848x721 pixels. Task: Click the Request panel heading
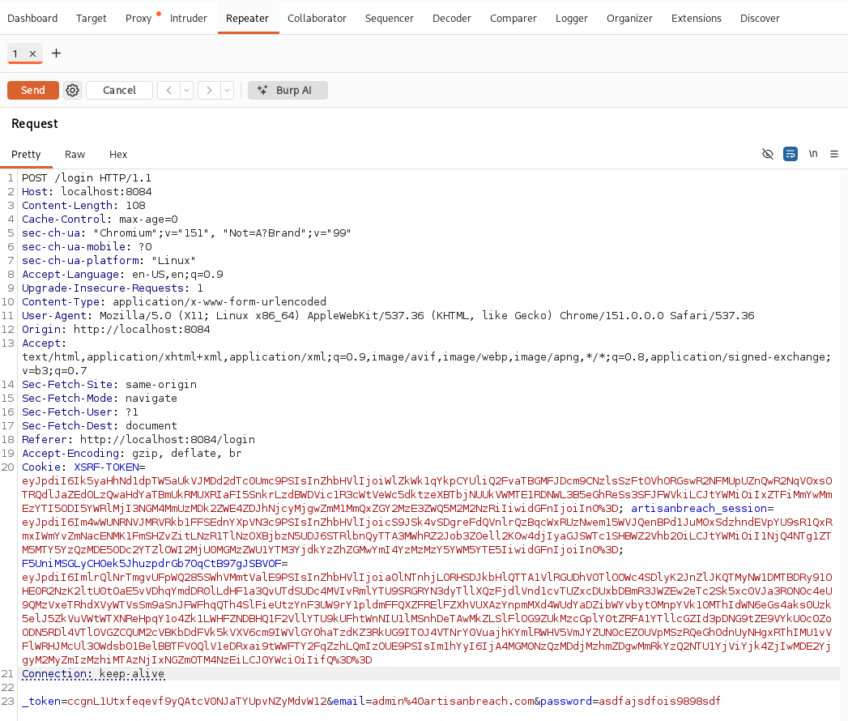point(35,124)
